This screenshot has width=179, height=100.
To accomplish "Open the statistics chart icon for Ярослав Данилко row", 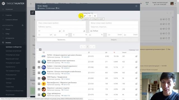I will 136,84.
